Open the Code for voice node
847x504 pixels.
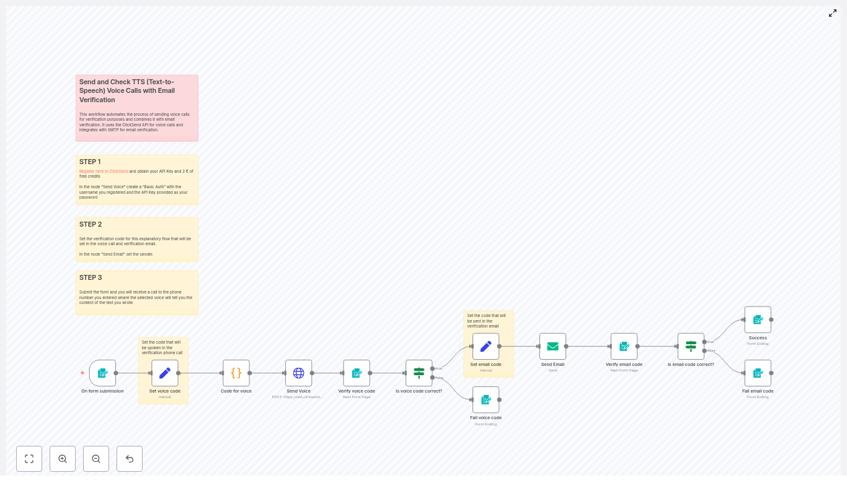click(x=236, y=373)
